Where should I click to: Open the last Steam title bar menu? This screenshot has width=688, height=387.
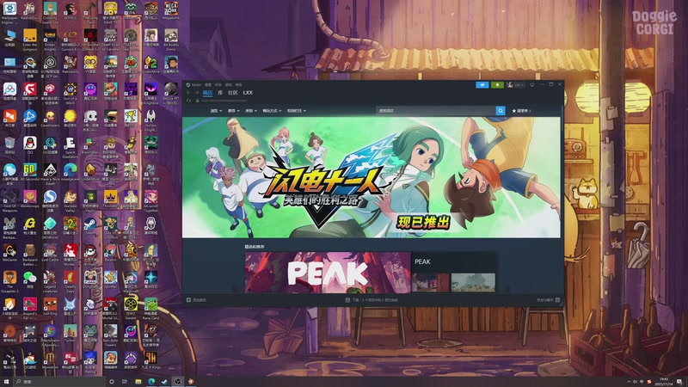tap(238, 84)
